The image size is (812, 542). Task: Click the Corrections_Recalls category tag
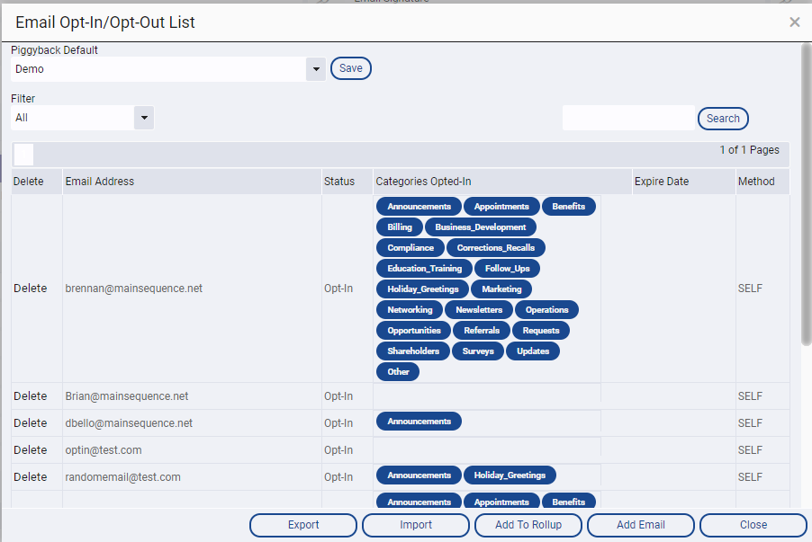pos(496,248)
